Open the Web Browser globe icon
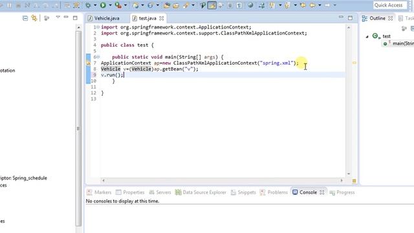 (250, 5)
